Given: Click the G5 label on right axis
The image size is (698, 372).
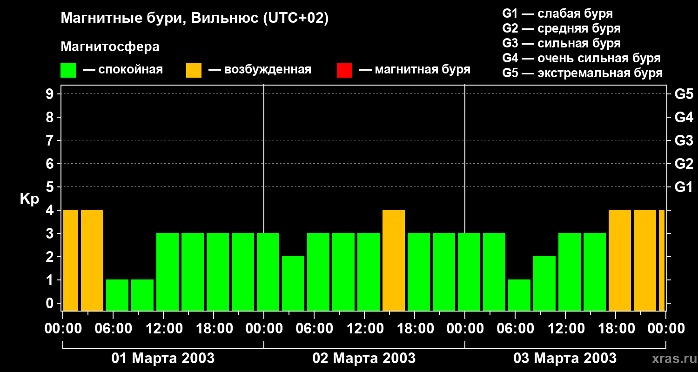Looking at the screenshot, I should pyautogui.click(x=684, y=94).
